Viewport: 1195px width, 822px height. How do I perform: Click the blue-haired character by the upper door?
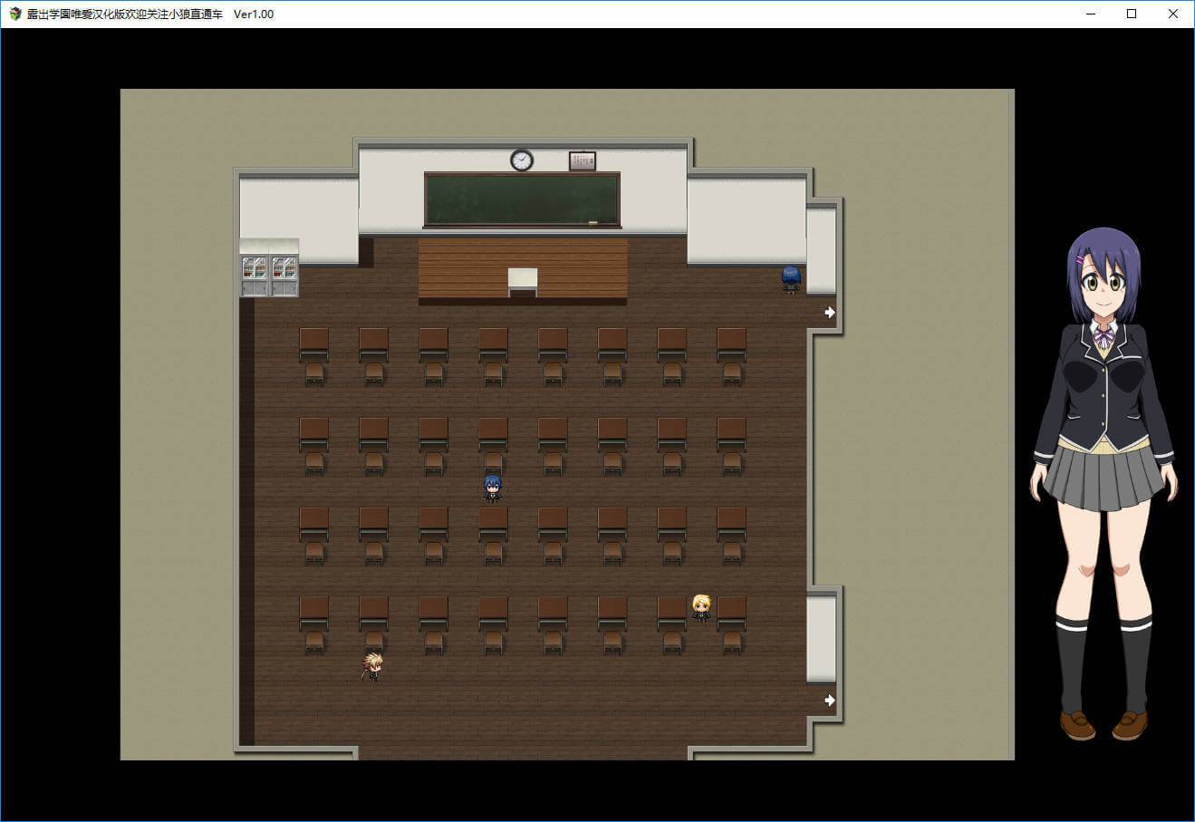pyautogui.click(x=791, y=279)
